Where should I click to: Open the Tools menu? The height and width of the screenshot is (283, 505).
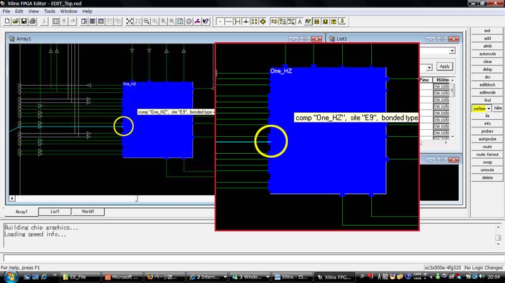[49, 11]
